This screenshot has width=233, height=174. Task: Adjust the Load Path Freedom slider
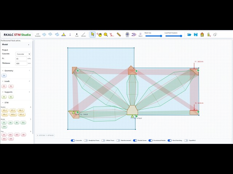(x=174, y=36)
